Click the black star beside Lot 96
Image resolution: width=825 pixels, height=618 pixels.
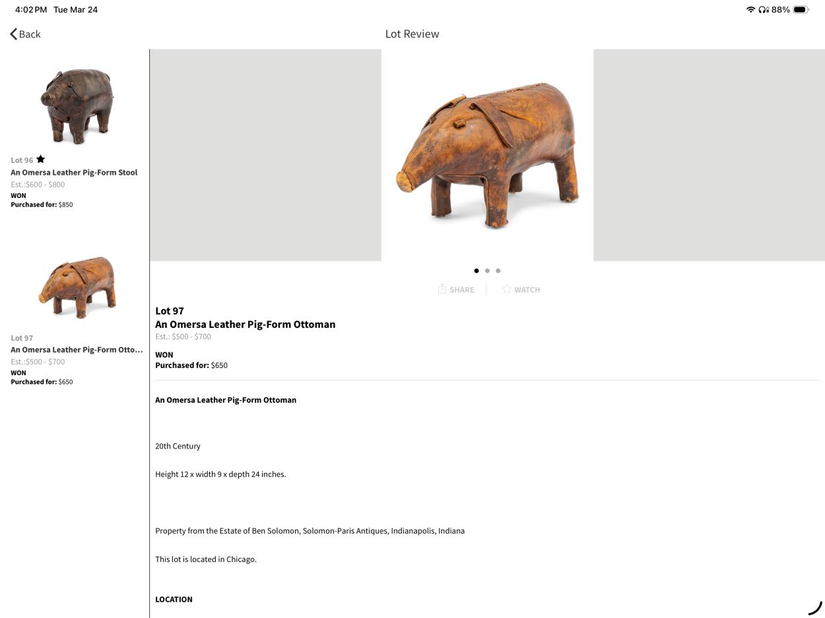click(x=40, y=159)
